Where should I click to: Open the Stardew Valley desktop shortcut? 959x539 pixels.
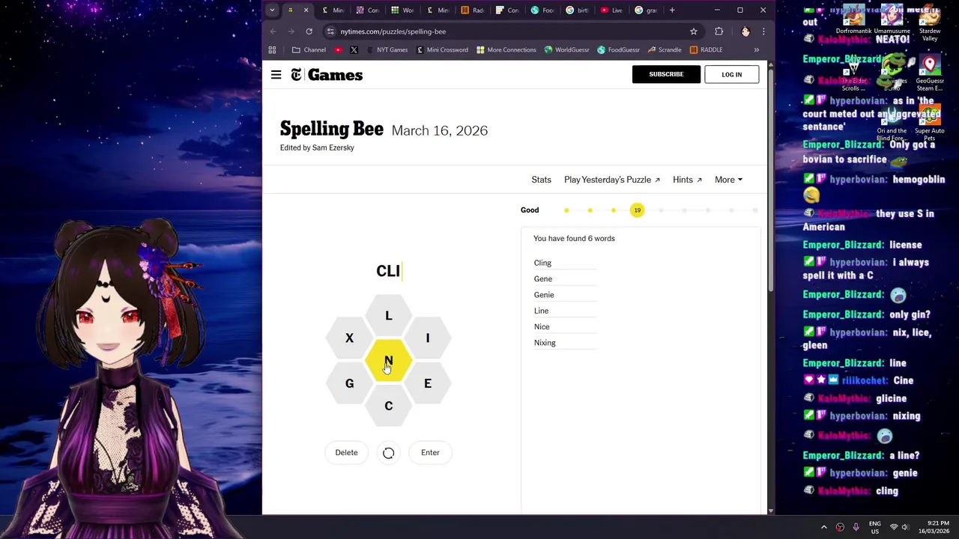[930, 22]
